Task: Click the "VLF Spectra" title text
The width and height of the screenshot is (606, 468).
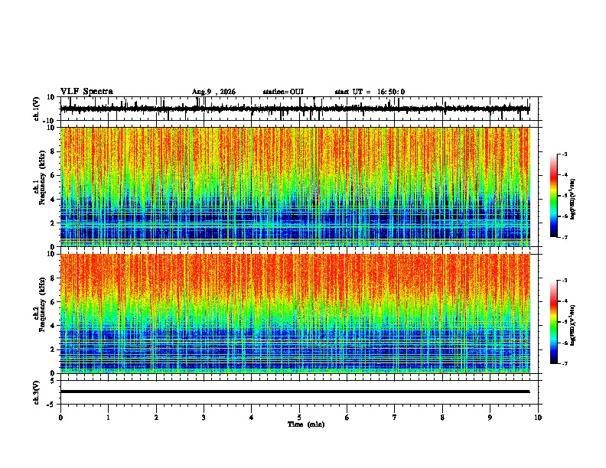Action: [86, 92]
